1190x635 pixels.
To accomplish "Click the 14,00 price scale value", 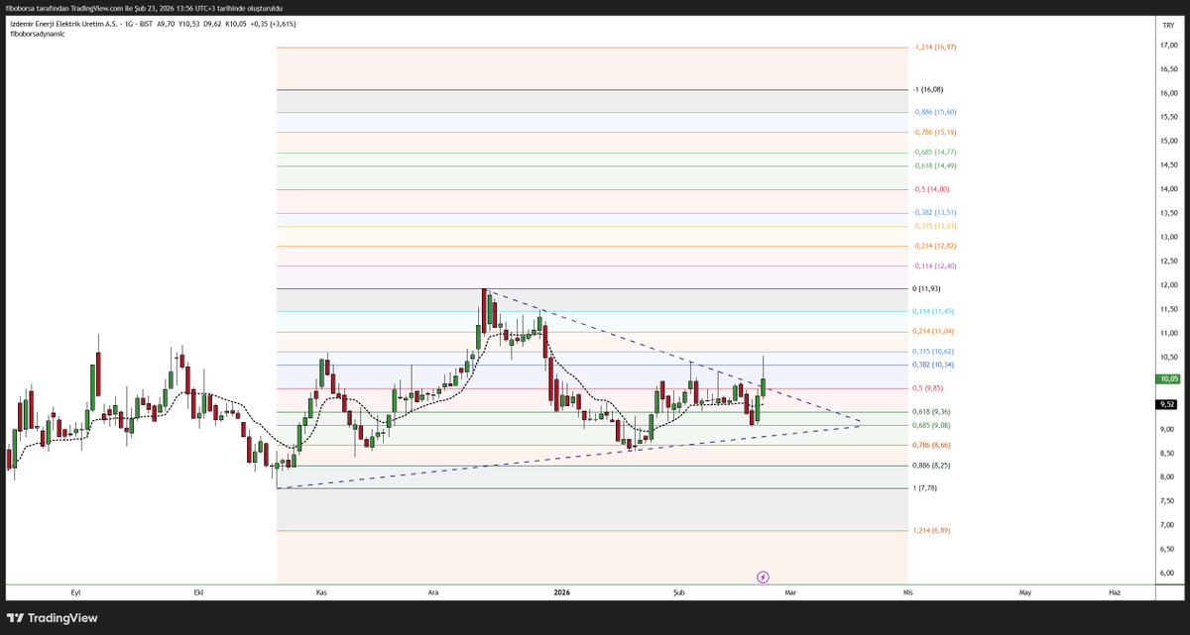I will pyautogui.click(x=1168, y=189).
